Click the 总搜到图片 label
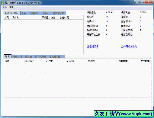This screenshot has width=154, height=118. pos(127,35)
